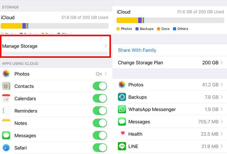227x154 pixels.
Task: Toggle Notes iCloud sync off
Action: pyautogui.click(x=100, y=123)
